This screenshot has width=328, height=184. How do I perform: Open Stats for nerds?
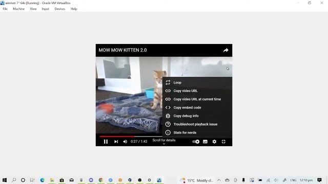coord(197,133)
